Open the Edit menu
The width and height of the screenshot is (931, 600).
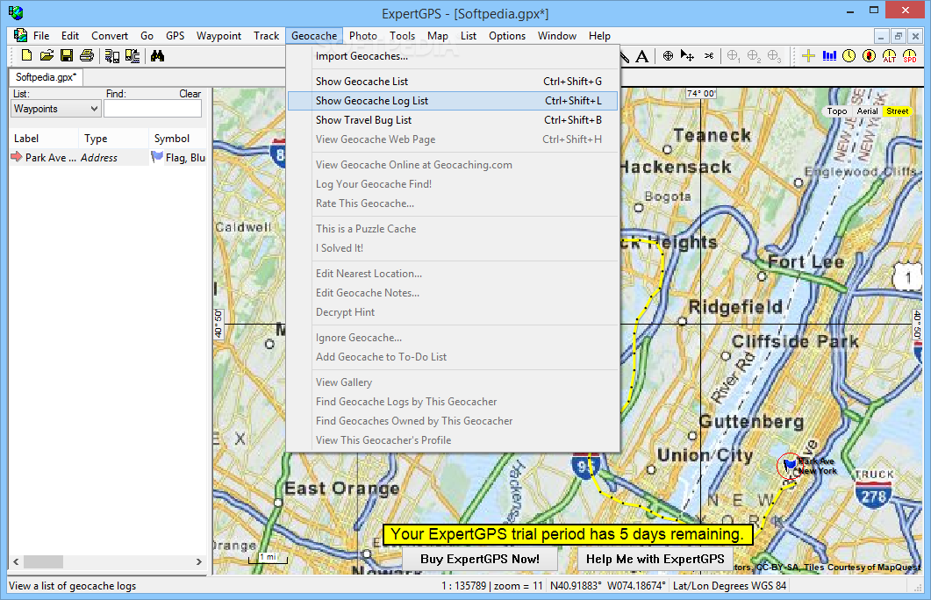tap(70, 36)
